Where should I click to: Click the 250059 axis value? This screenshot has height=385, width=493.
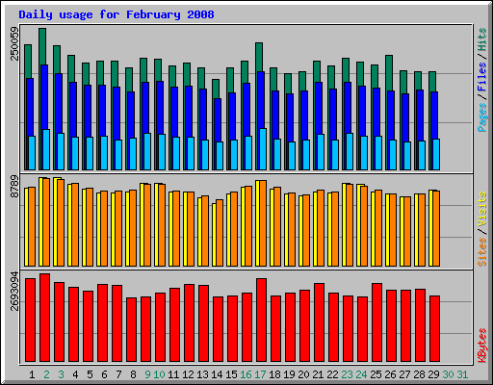point(14,43)
